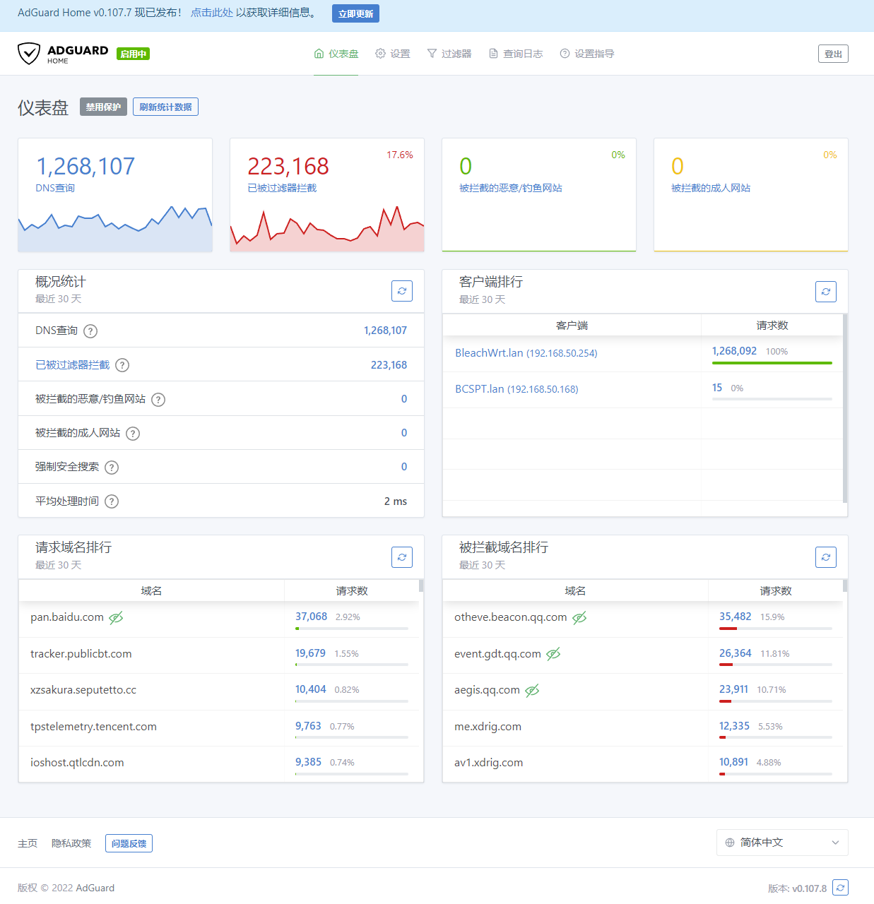Click the top clients table scrollbar
874x904 pixels.
click(845, 408)
